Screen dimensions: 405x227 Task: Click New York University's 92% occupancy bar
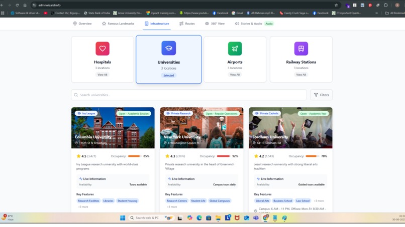click(224, 156)
